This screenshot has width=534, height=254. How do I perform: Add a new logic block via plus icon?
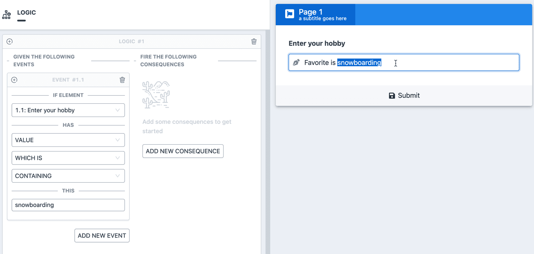click(x=9, y=41)
